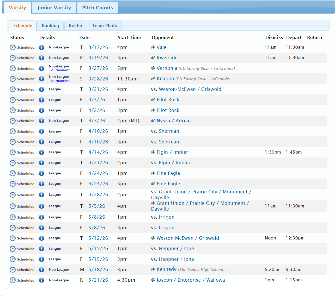335x297 pixels.
Task: Click the Tournament link in the Knappa row
Action: 59,81
